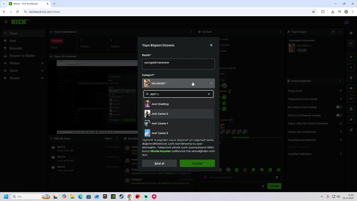Toggle Abonelere özel sohbet switch
Screen dimensions: 357x201
339,107
